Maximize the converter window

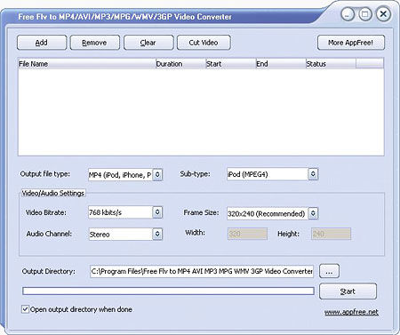[x=365, y=14]
